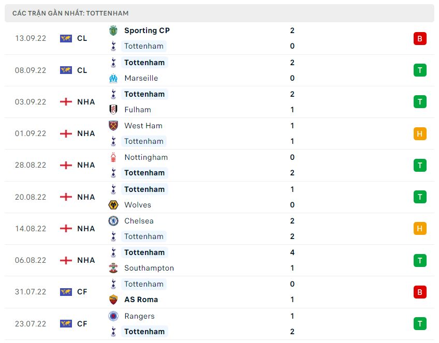Select the CF competition flag on 31.07.22

click(65, 291)
